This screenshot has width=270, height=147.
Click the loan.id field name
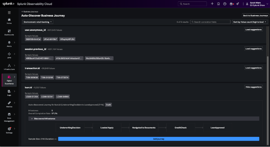point(28,87)
